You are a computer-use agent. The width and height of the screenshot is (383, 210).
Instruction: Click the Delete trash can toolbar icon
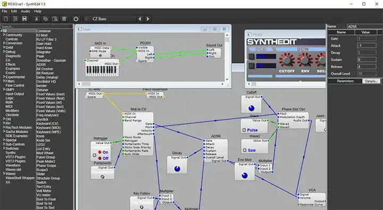(64, 19)
